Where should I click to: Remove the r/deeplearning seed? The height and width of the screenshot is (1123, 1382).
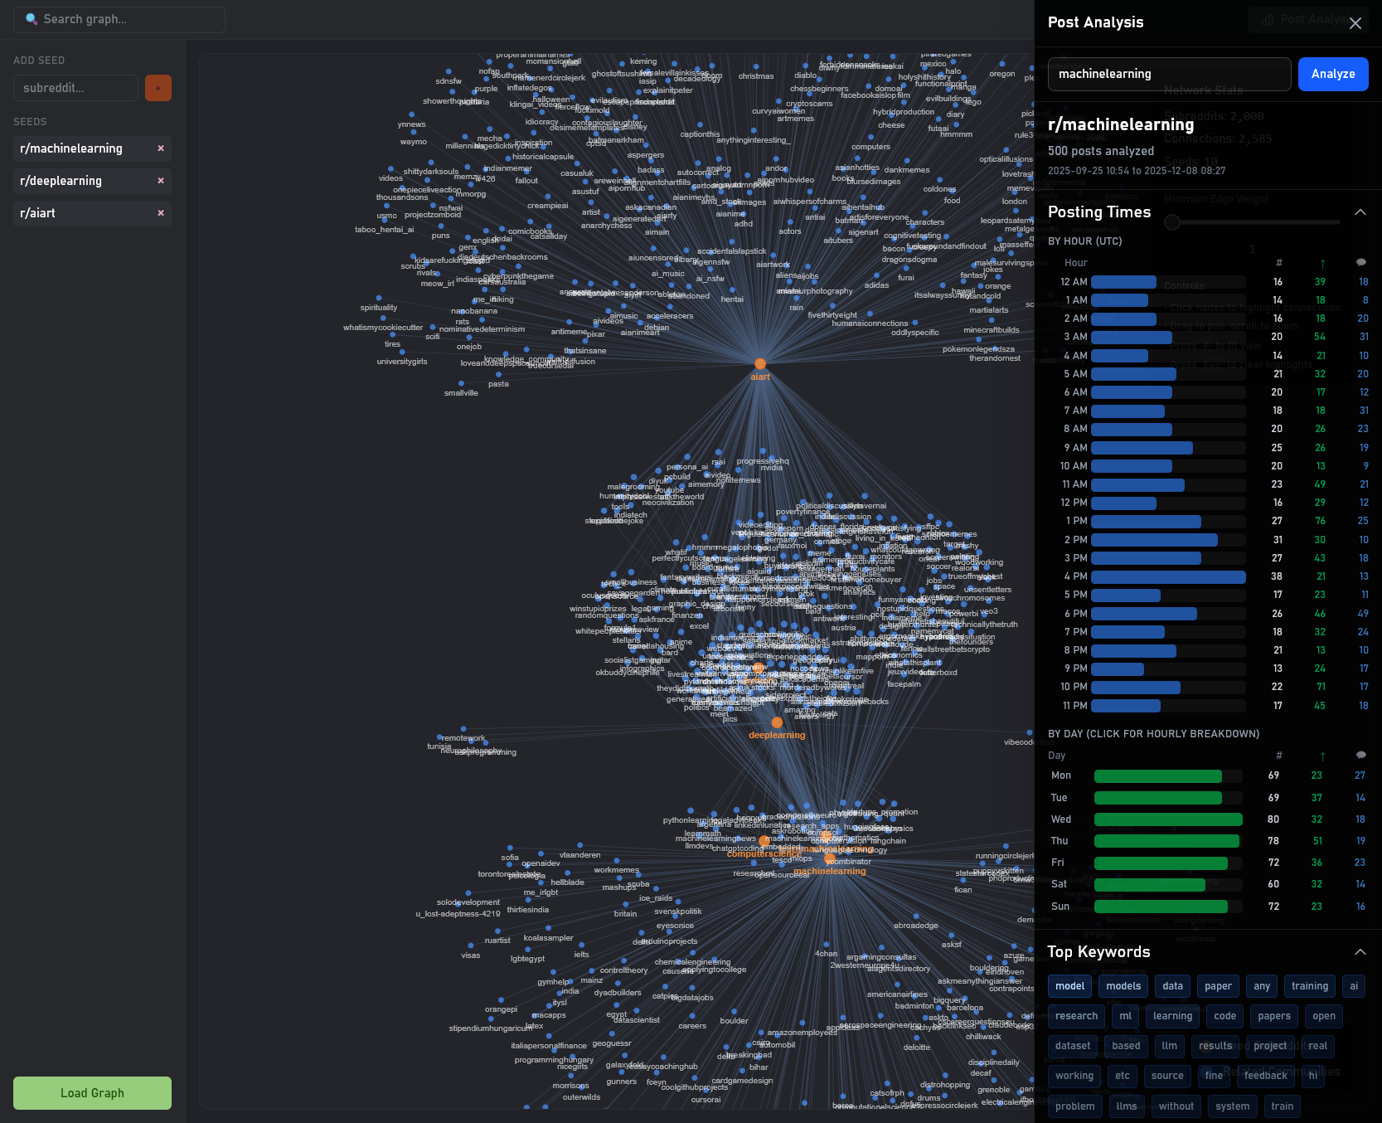pos(161,181)
